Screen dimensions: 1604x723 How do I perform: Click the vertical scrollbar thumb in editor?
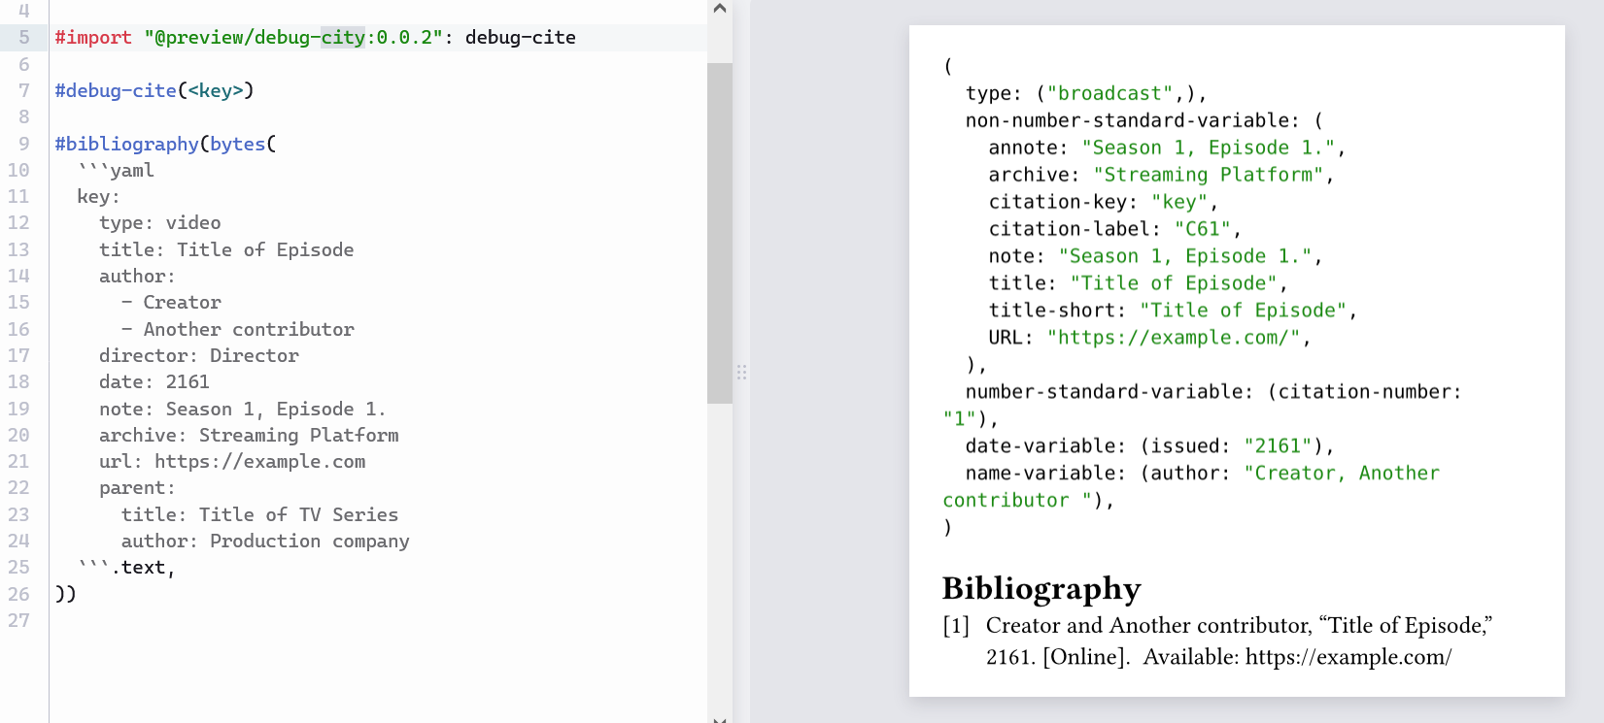click(x=719, y=233)
